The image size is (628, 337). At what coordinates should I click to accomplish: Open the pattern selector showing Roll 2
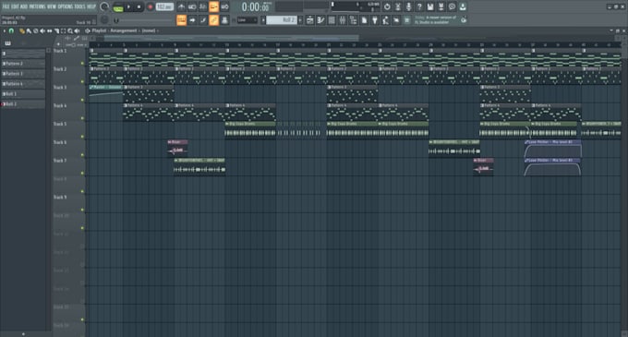coord(282,20)
